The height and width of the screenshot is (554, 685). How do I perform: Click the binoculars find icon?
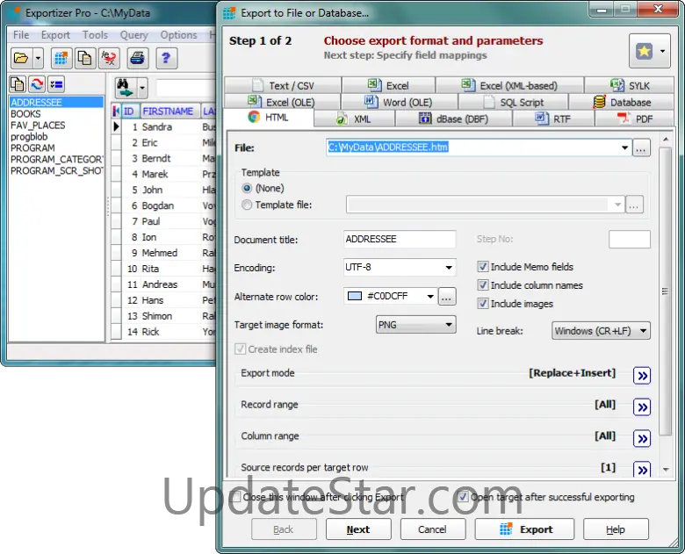tap(126, 88)
